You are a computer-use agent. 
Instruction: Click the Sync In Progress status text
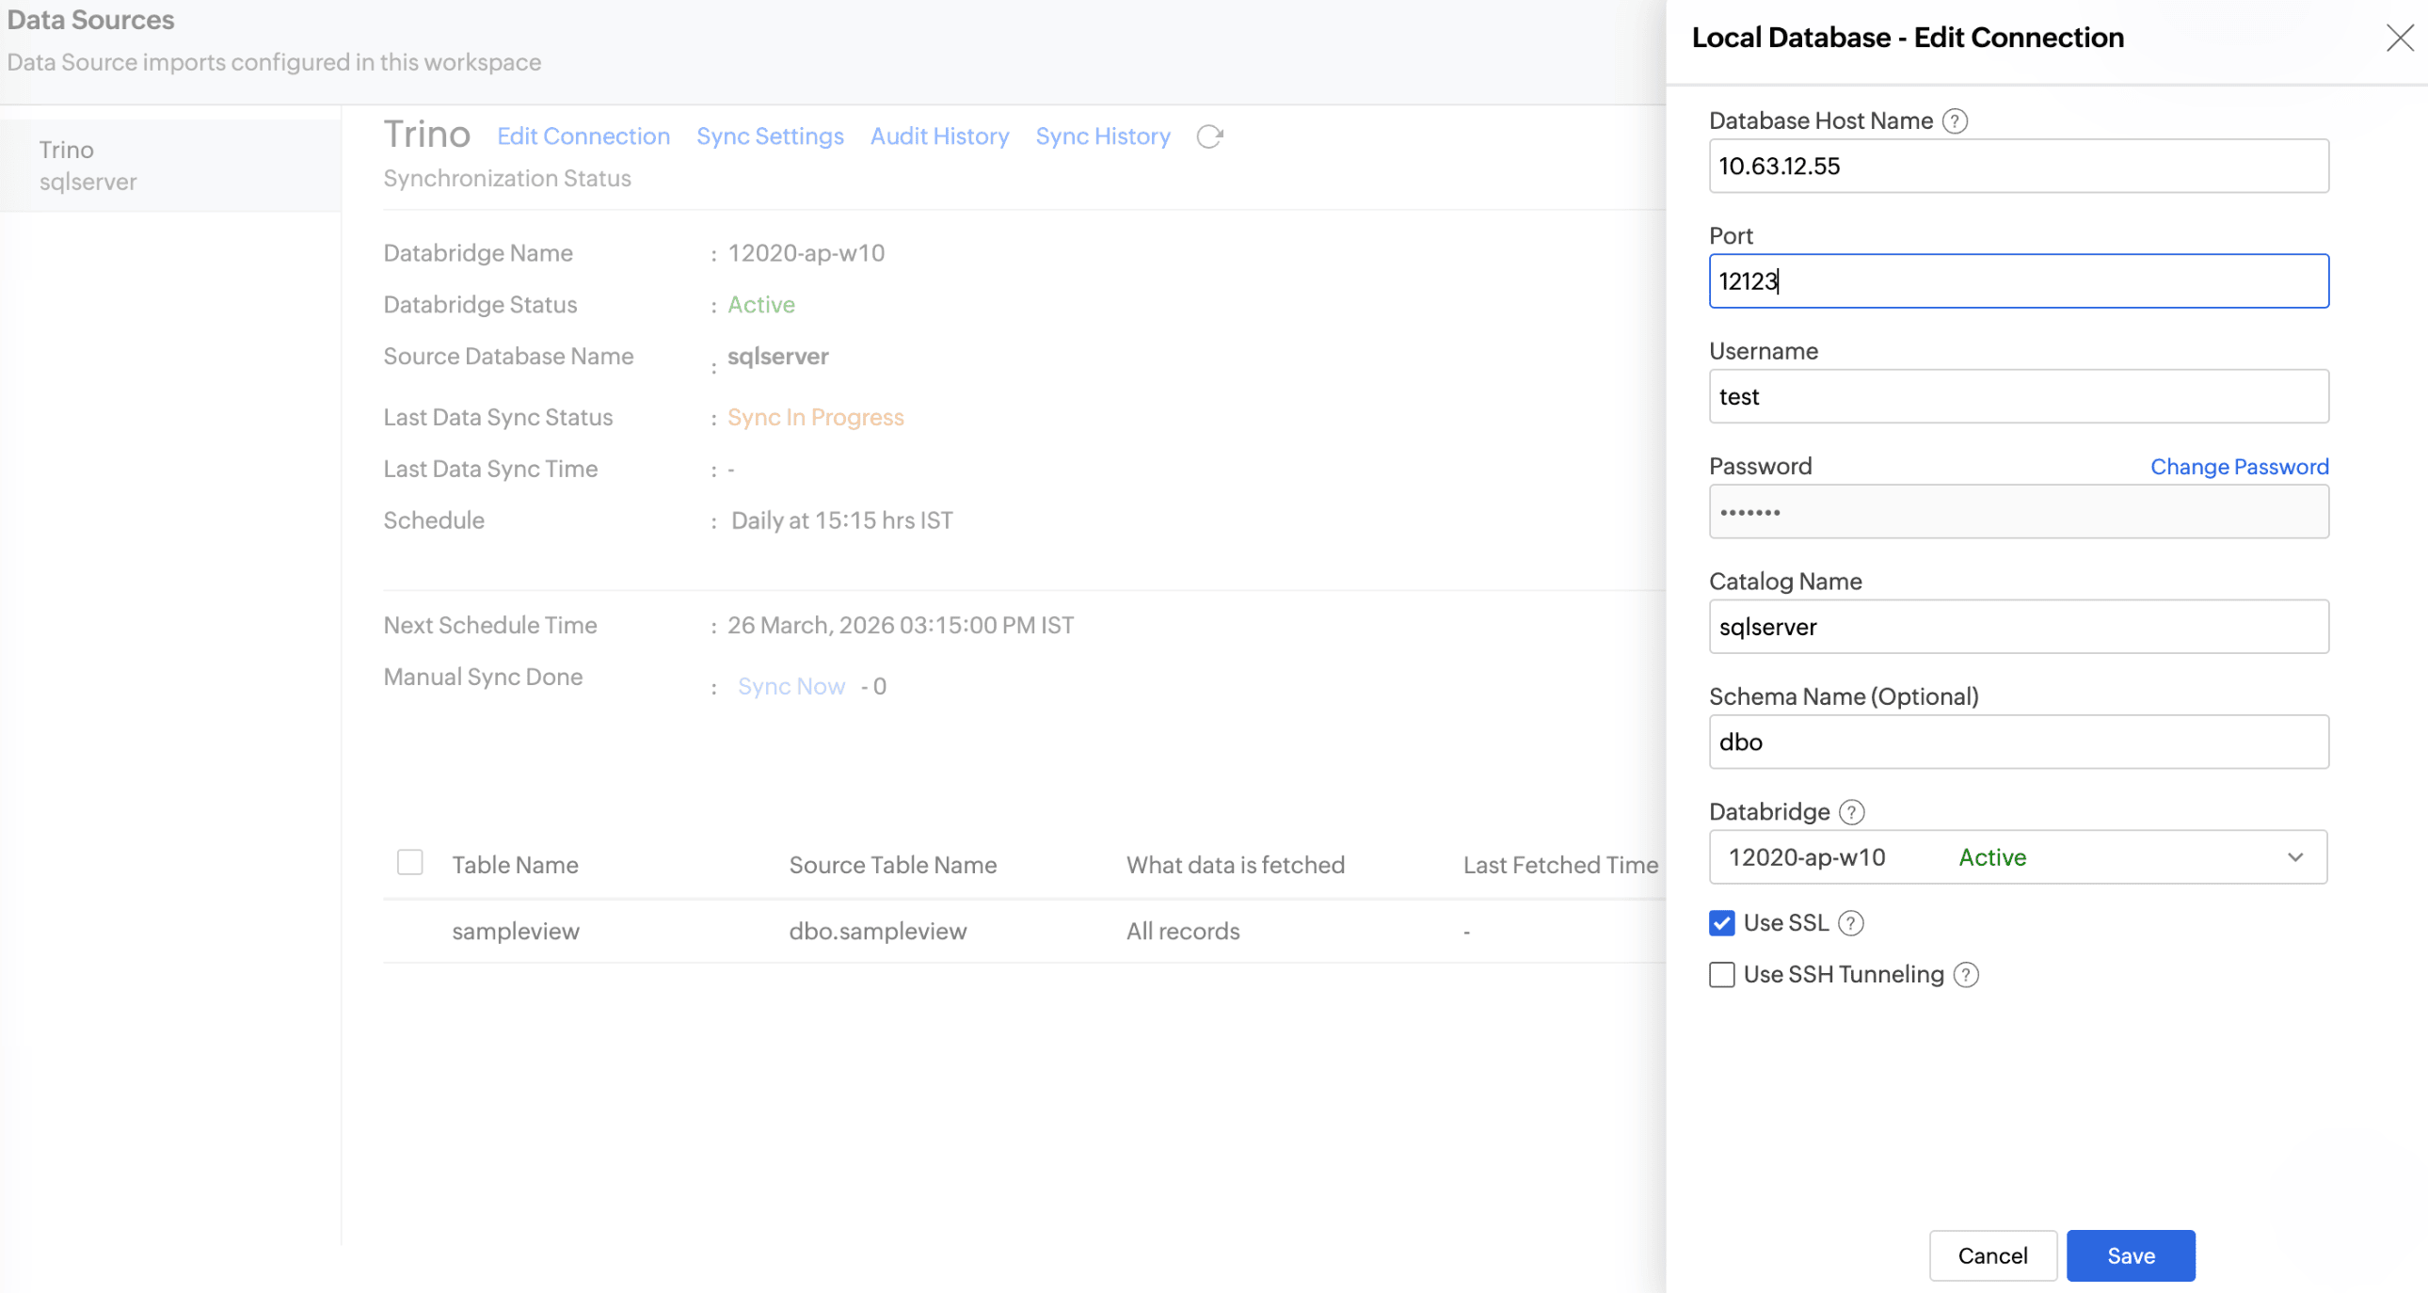click(x=814, y=418)
